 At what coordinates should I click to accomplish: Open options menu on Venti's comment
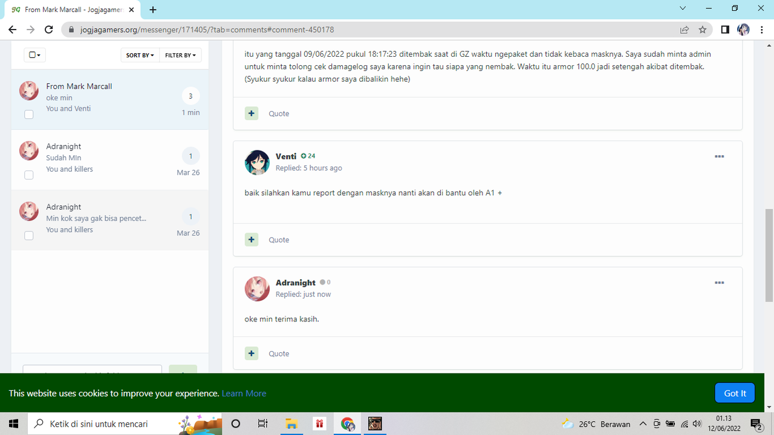coord(719,156)
